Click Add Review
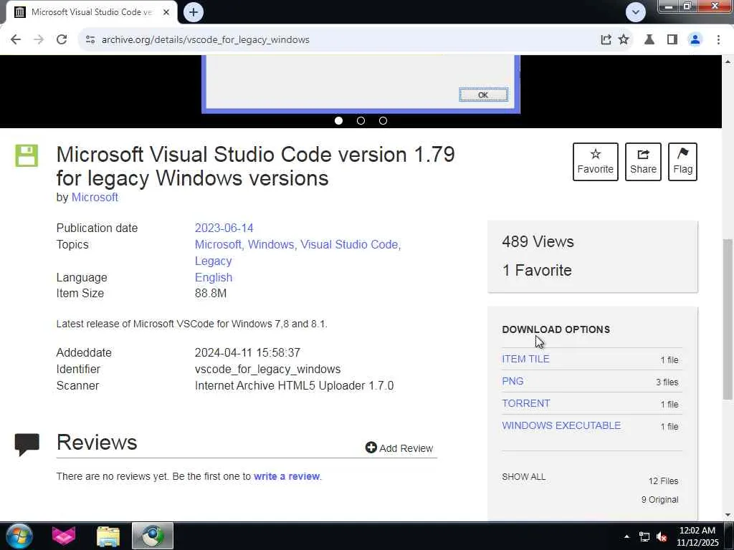 pyautogui.click(x=399, y=448)
